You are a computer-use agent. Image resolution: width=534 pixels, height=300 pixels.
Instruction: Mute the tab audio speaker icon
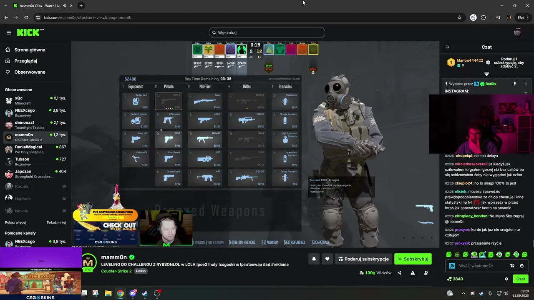pos(65,6)
